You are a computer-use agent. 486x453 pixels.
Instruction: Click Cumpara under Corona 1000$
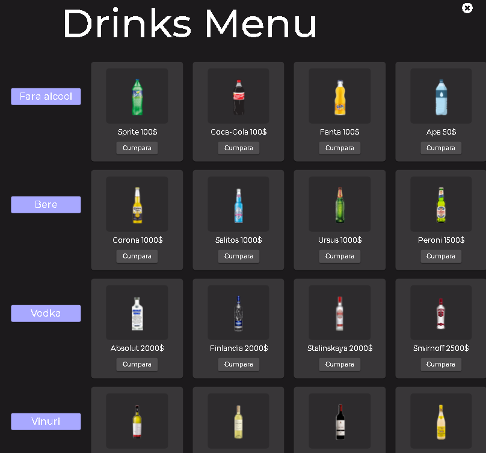click(x=137, y=256)
